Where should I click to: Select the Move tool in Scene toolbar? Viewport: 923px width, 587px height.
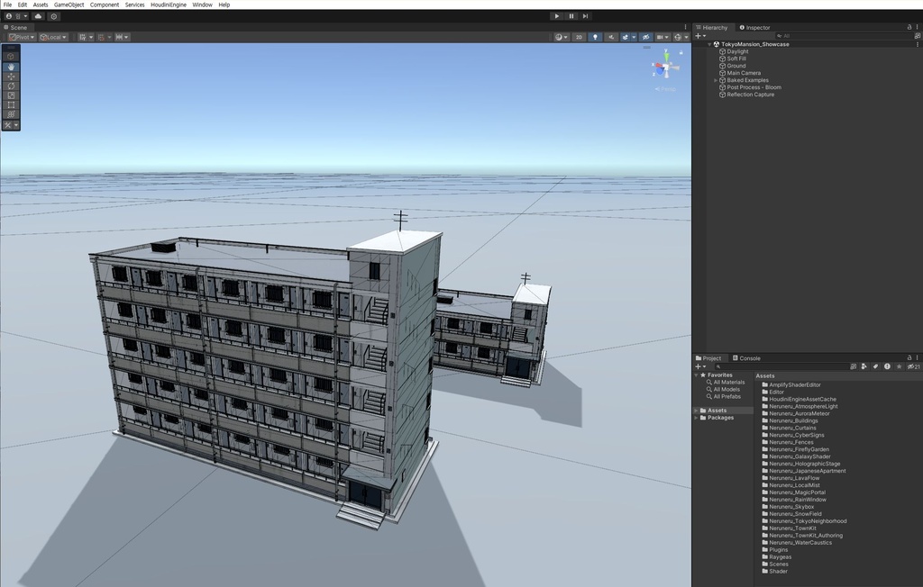(11, 77)
